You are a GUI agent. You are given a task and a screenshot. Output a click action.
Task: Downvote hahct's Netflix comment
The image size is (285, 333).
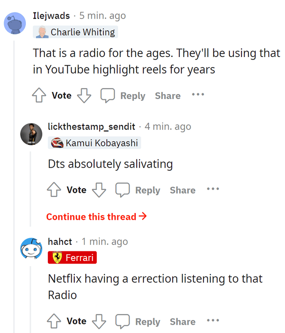[x=99, y=321]
